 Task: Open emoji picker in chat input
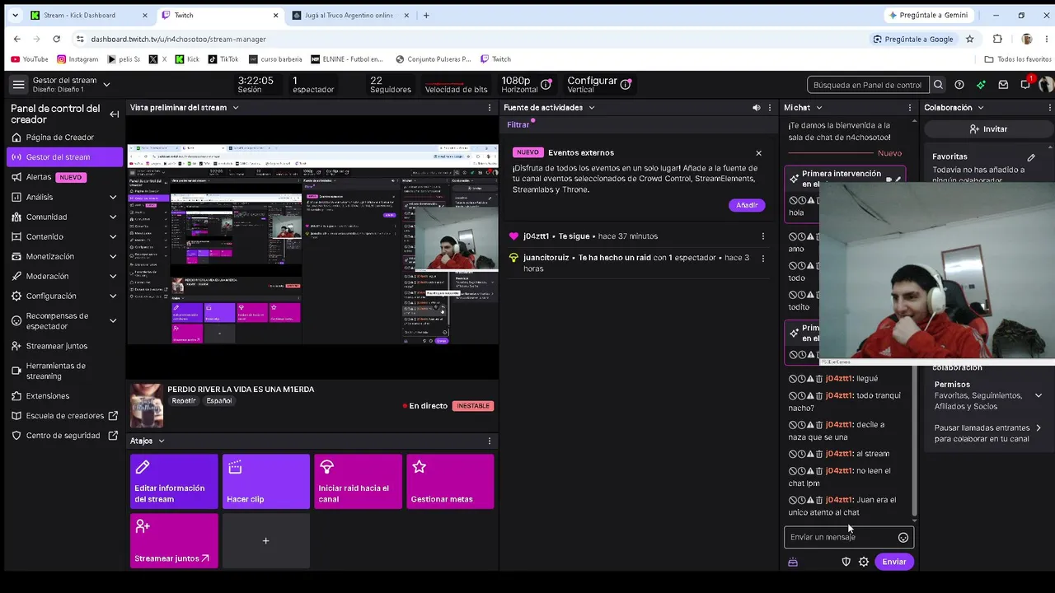903,538
